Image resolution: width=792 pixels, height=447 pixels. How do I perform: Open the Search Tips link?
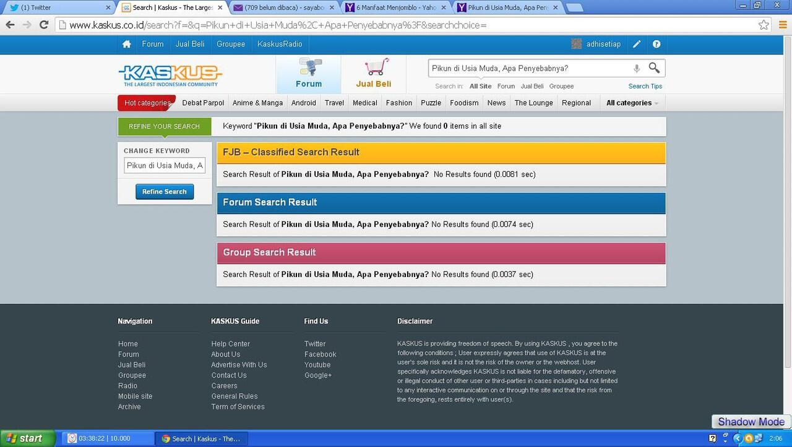(645, 86)
